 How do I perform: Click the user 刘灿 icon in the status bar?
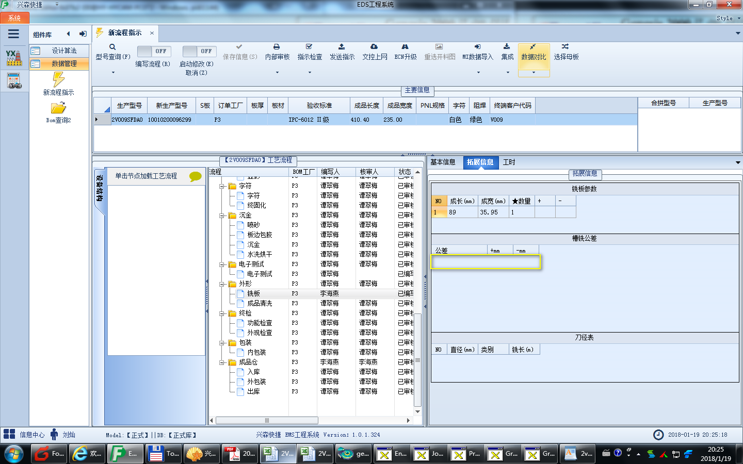pyautogui.click(x=54, y=434)
